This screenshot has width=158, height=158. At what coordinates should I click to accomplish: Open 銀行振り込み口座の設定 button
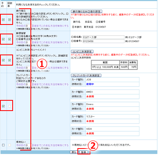[87, 11]
